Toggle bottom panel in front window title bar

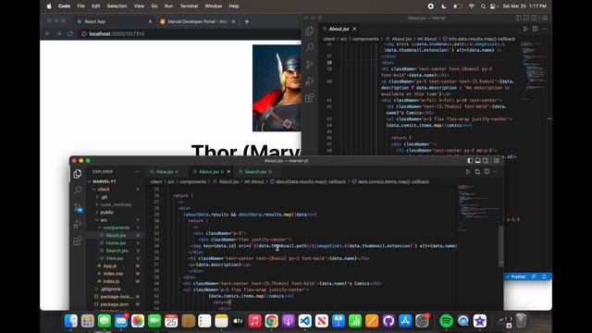[x=478, y=161]
